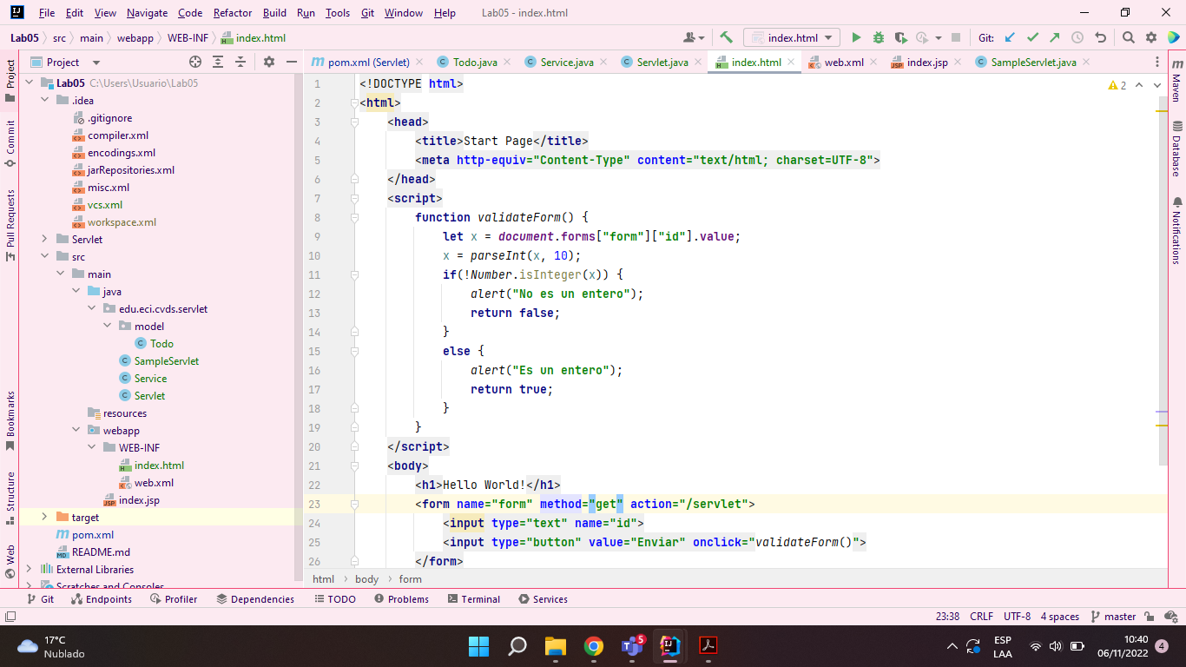Viewport: 1186px width, 667px height.
Task: Push commits with the Git push arrow
Action: coord(1054,37)
